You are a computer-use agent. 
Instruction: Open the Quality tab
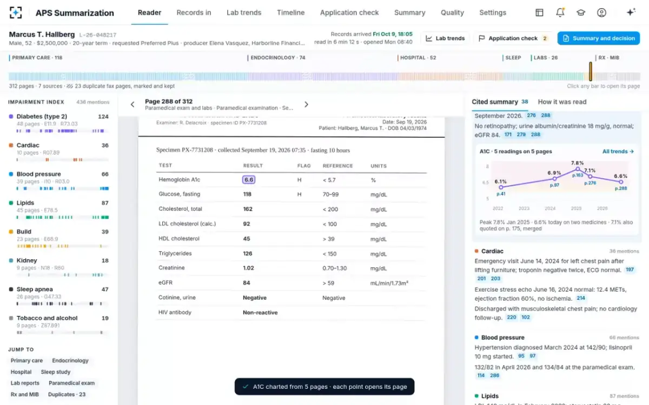452,12
